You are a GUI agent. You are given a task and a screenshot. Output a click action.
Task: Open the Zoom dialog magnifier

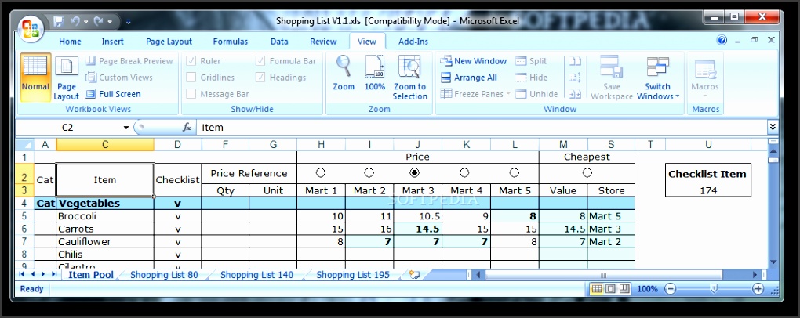344,73
